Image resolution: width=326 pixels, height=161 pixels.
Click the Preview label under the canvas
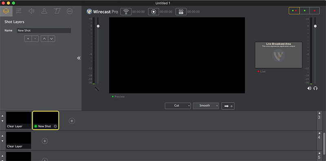tap(119, 97)
